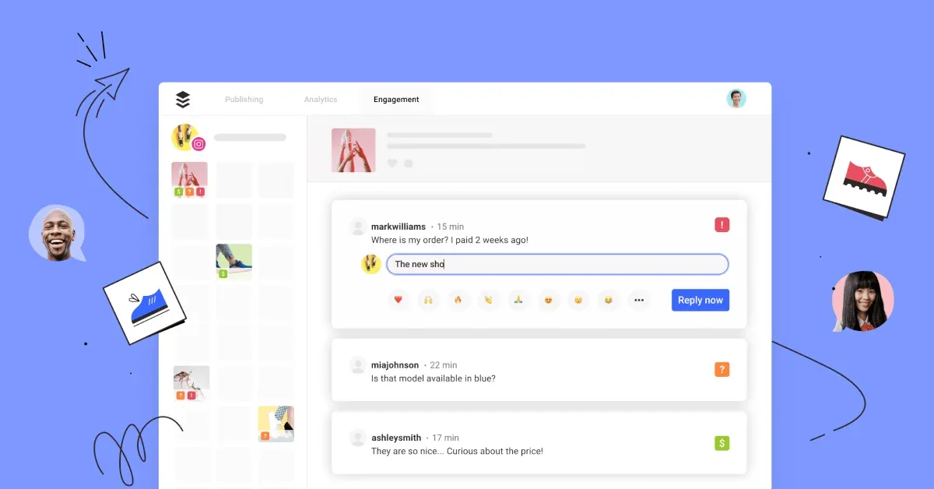
Task: Open the miajohnson username link
Action: (395, 365)
